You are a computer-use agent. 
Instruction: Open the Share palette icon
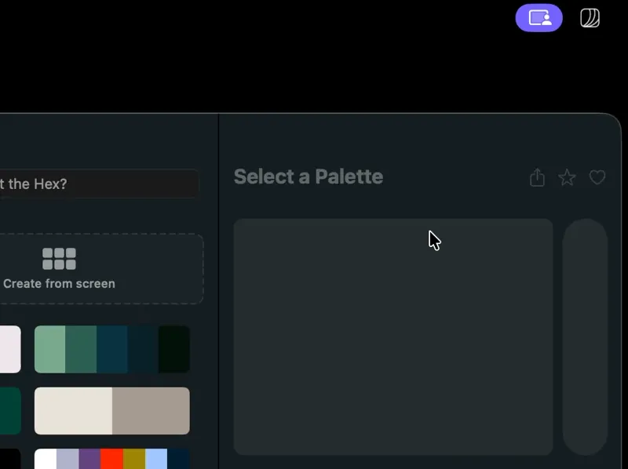tap(537, 178)
